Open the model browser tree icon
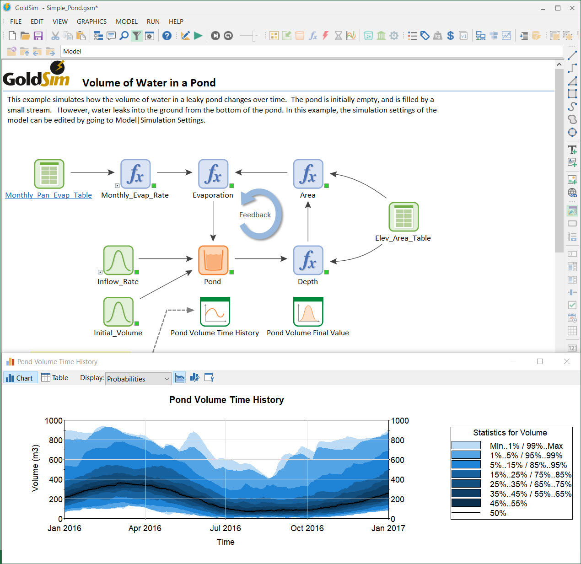581x564 pixels. click(98, 36)
